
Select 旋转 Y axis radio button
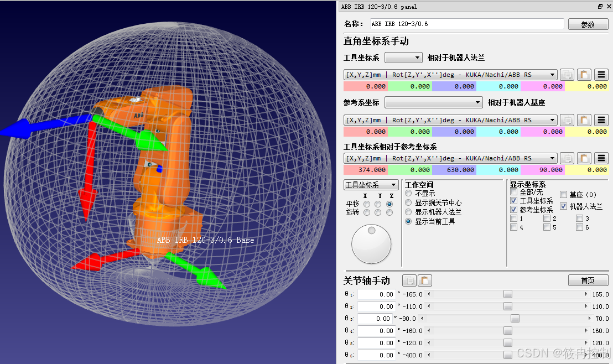tap(378, 212)
